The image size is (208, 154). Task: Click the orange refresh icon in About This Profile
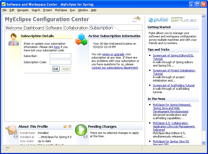(65, 126)
